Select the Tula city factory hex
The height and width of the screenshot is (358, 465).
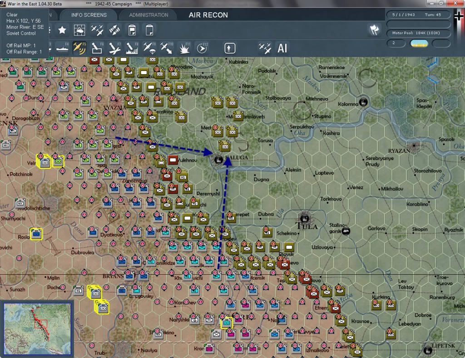(x=305, y=219)
